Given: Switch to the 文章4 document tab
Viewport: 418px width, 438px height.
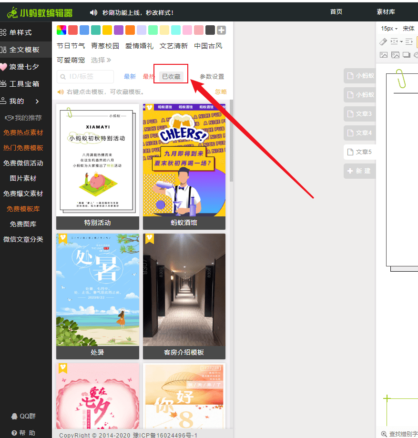Looking at the screenshot, I should (x=359, y=132).
